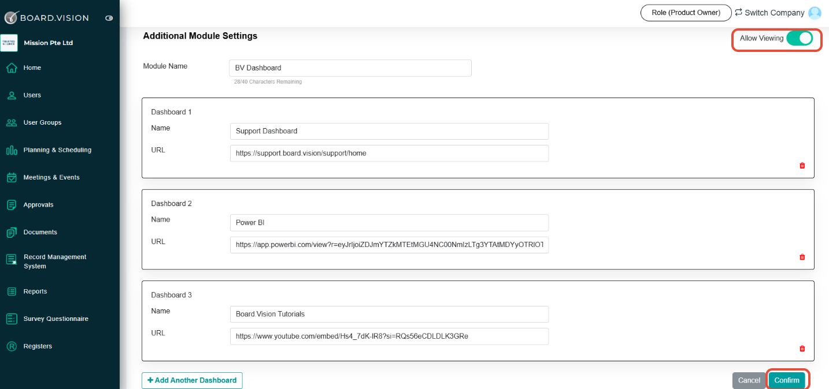Edit the youtube.com embed URL field
Image resolution: width=829 pixels, height=389 pixels.
pyautogui.click(x=389, y=336)
